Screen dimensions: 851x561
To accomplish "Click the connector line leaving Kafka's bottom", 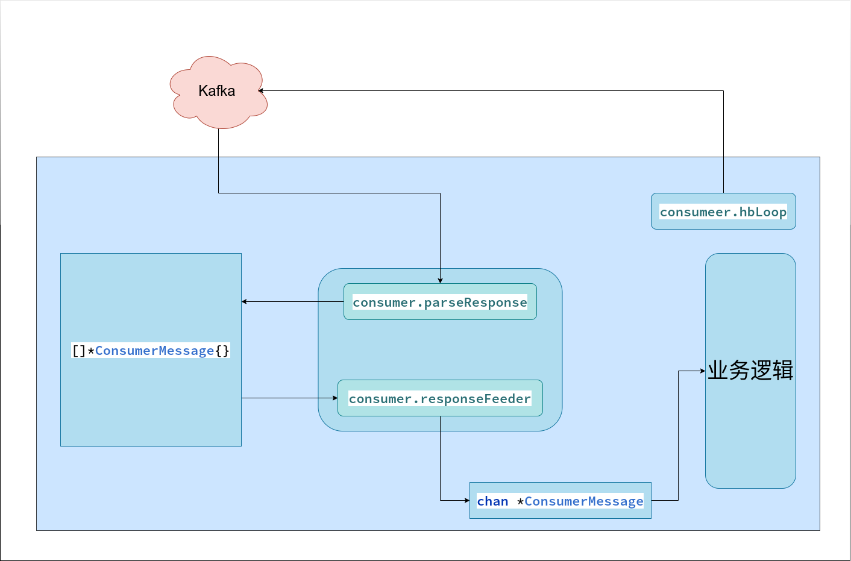I will (218, 161).
